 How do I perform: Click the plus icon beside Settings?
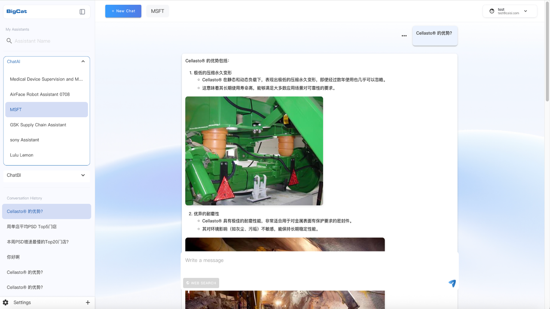[x=88, y=303]
